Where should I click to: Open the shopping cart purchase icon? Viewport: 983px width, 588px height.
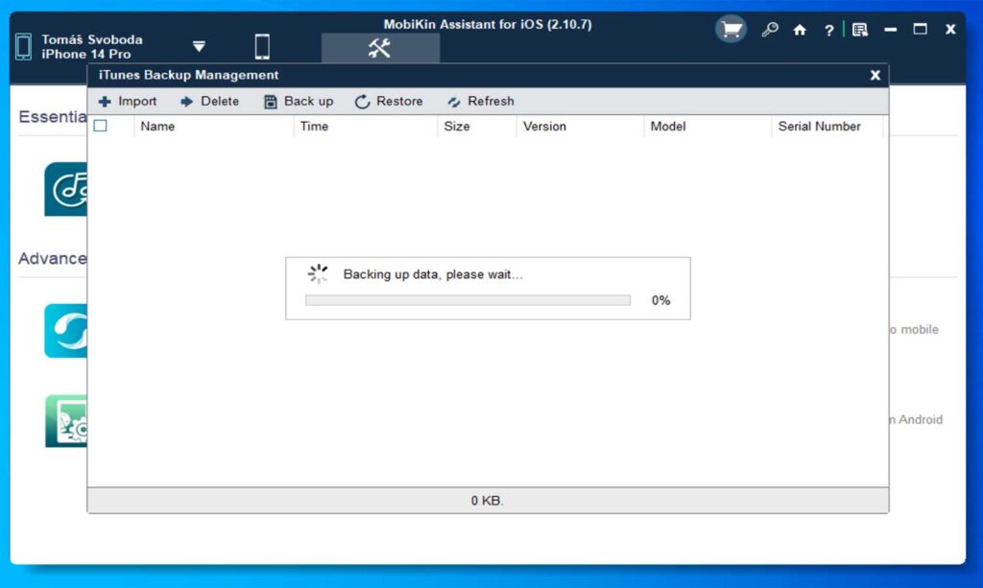[x=731, y=29]
